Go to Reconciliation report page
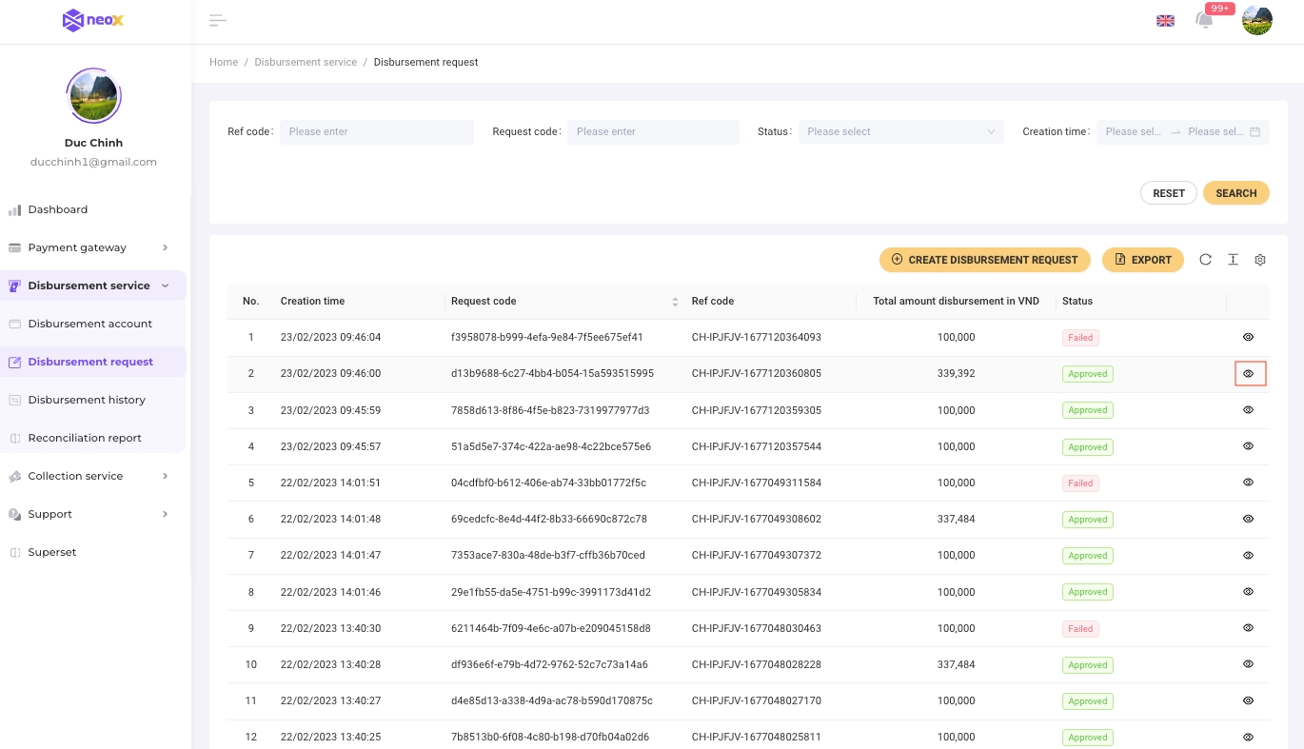The image size is (1304, 749). click(85, 438)
